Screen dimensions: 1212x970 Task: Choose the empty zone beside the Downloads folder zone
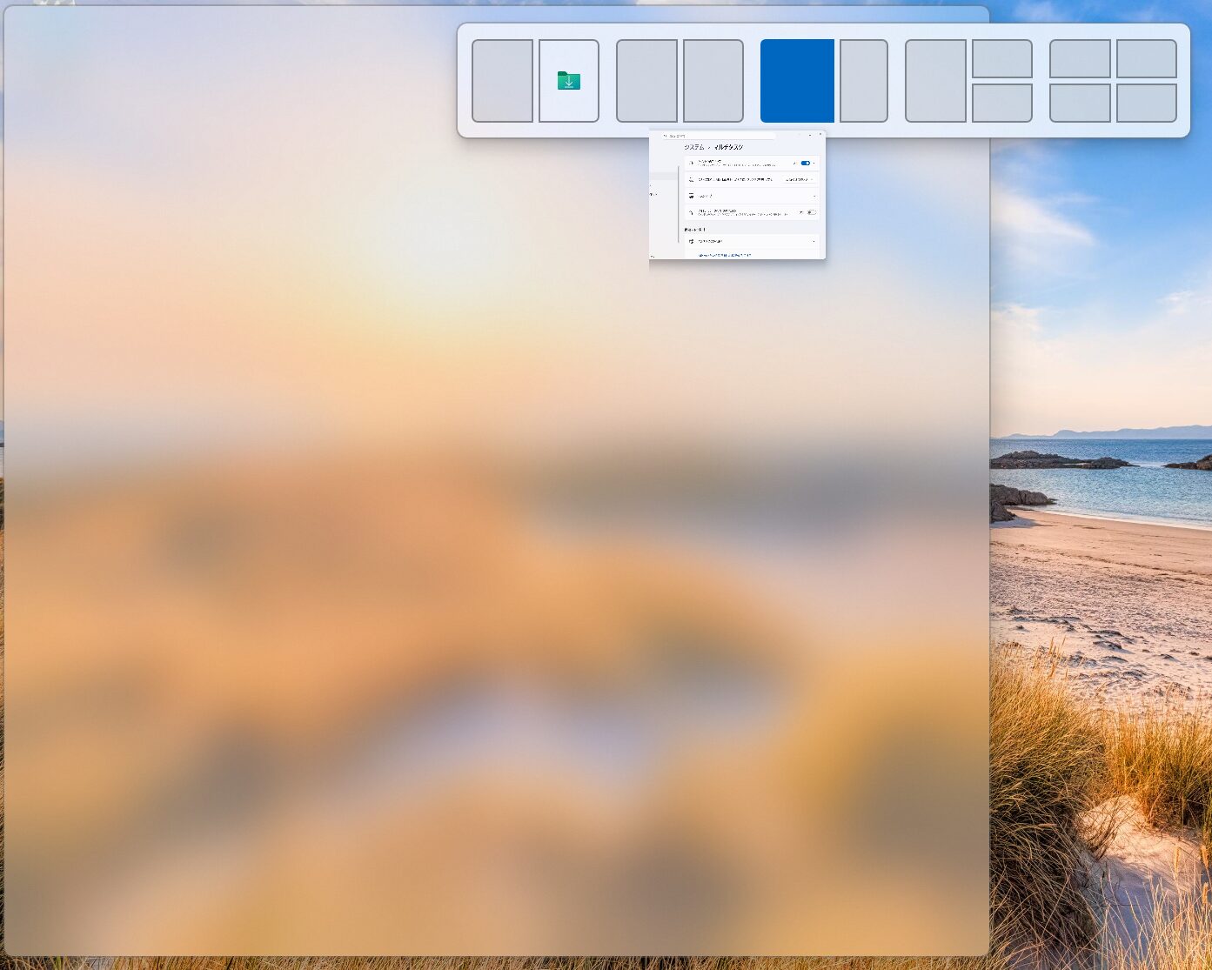point(502,81)
